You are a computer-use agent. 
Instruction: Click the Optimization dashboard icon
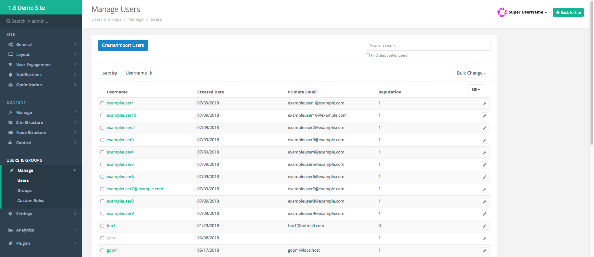point(11,85)
